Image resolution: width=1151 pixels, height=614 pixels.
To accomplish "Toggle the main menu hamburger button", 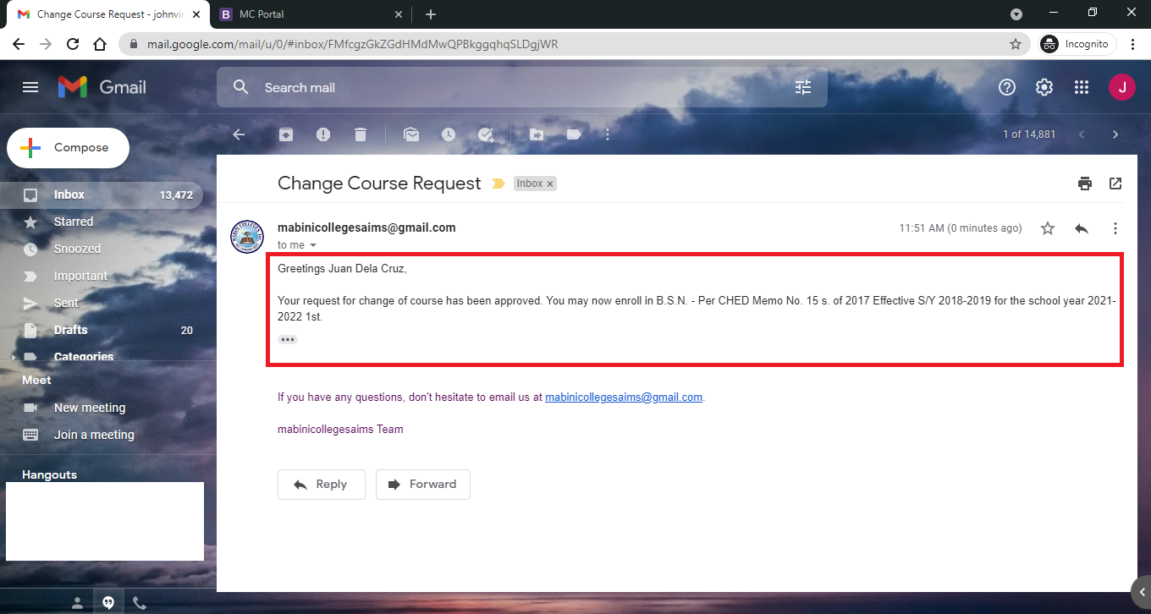I will pyautogui.click(x=30, y=87).
